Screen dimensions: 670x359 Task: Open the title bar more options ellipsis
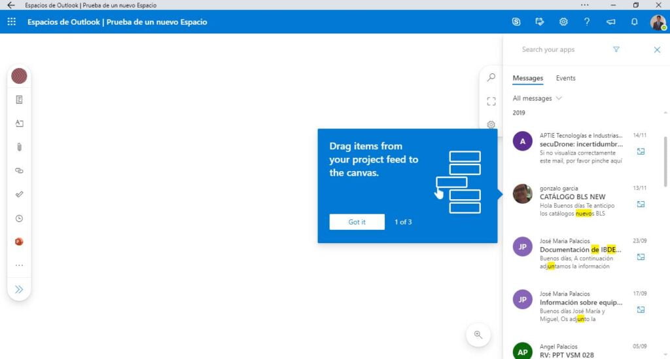coord(584,5)
